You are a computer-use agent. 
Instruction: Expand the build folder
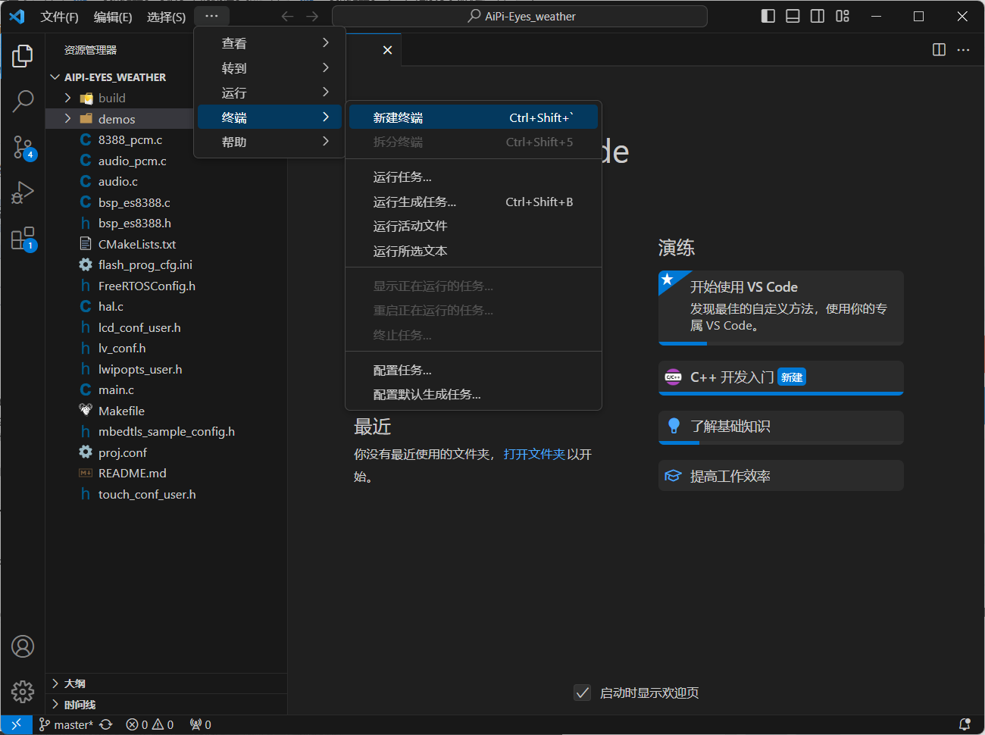67,98
